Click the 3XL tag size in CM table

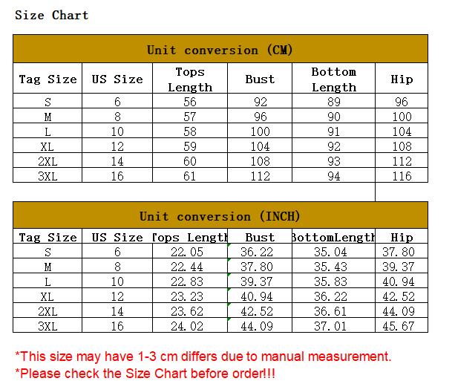tap(48, 176)
